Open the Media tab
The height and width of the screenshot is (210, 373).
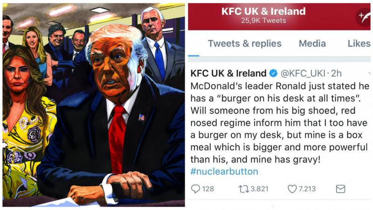312,44
